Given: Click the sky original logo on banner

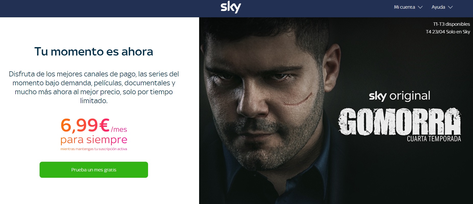Looking at the screenshot, I should tap(399, 96).
